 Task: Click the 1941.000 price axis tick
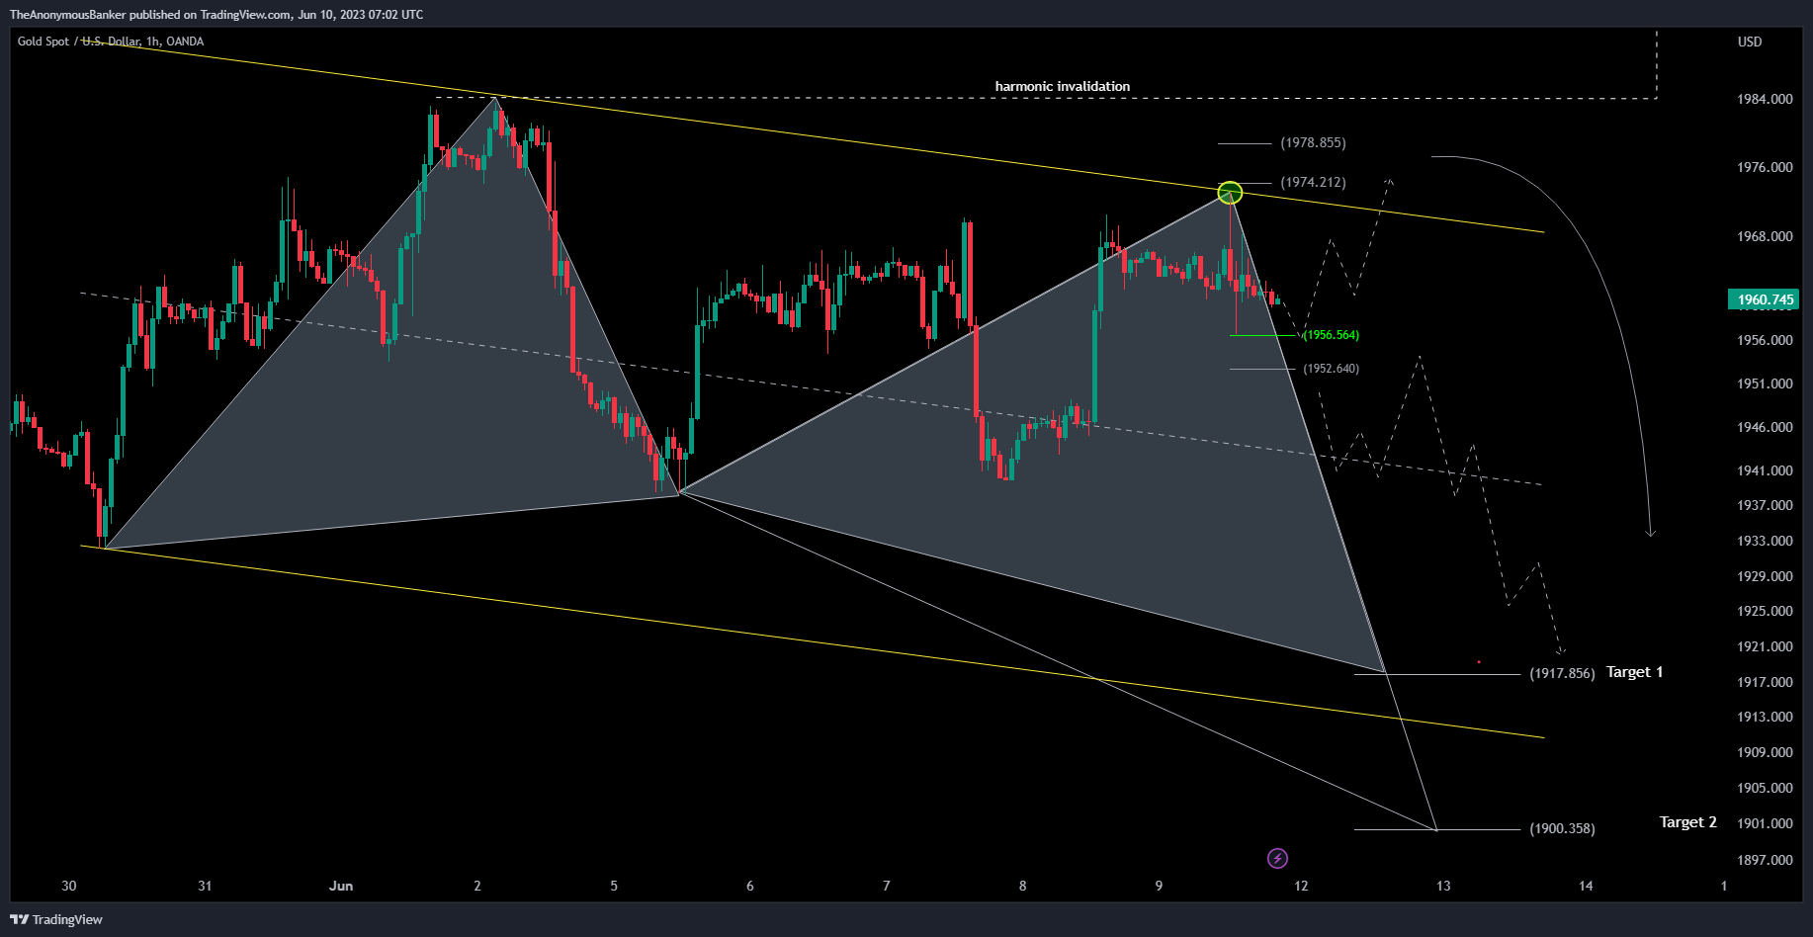[x=1765, y=470]
